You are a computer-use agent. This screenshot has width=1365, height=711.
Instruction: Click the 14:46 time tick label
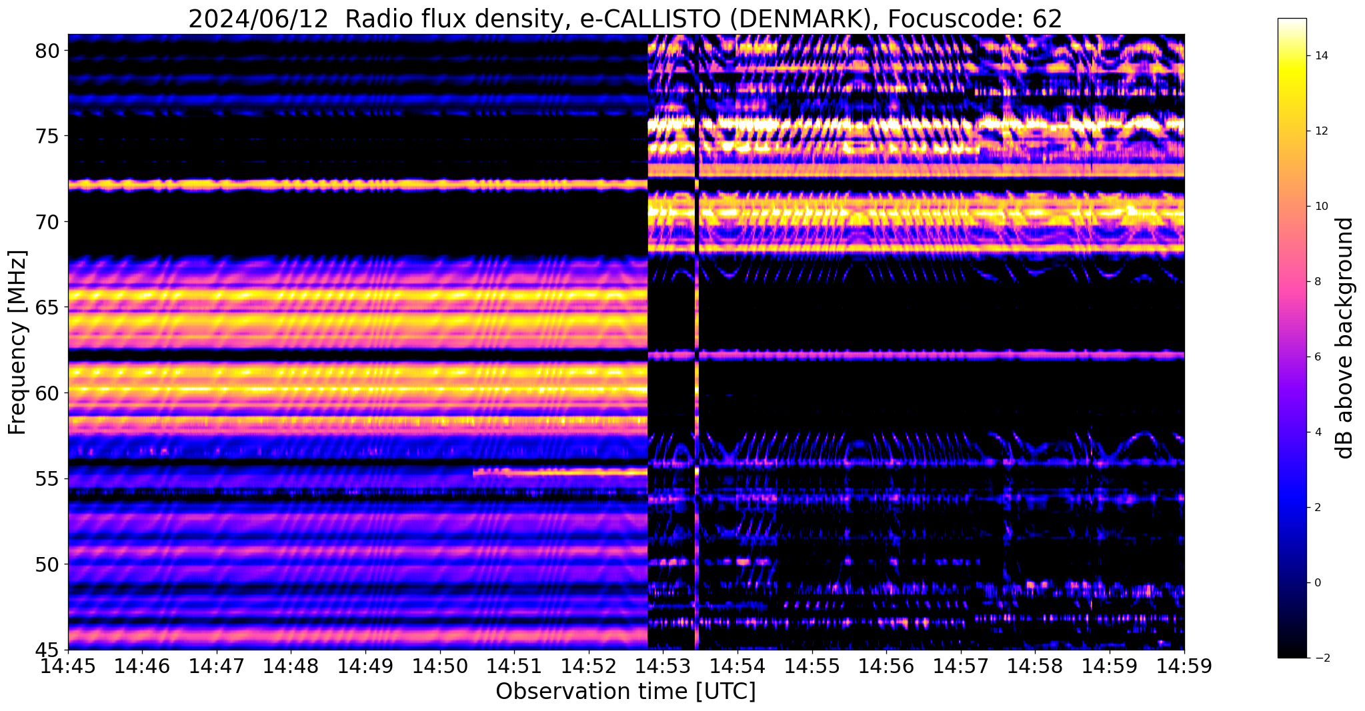[142, 666]
